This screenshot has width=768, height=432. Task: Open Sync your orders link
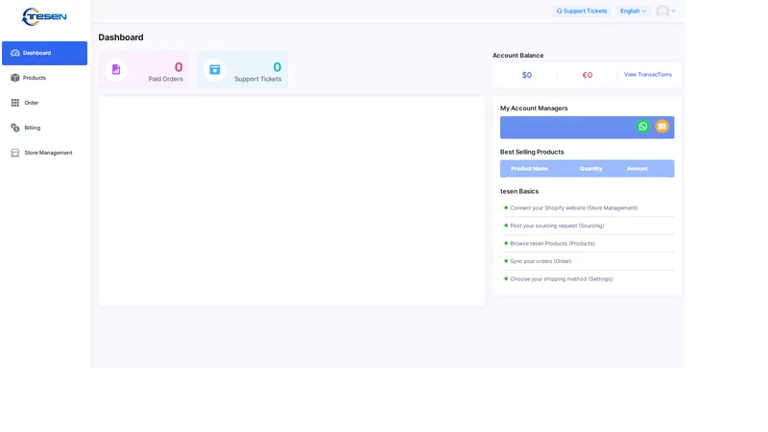(540, 261)
